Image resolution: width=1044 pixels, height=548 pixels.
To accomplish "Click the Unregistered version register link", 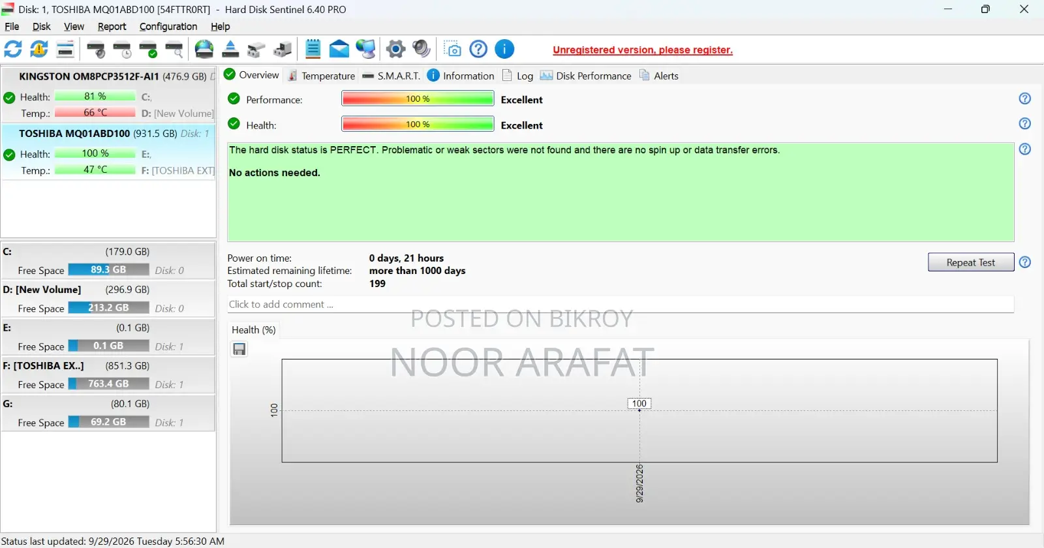I will (643, 50).
